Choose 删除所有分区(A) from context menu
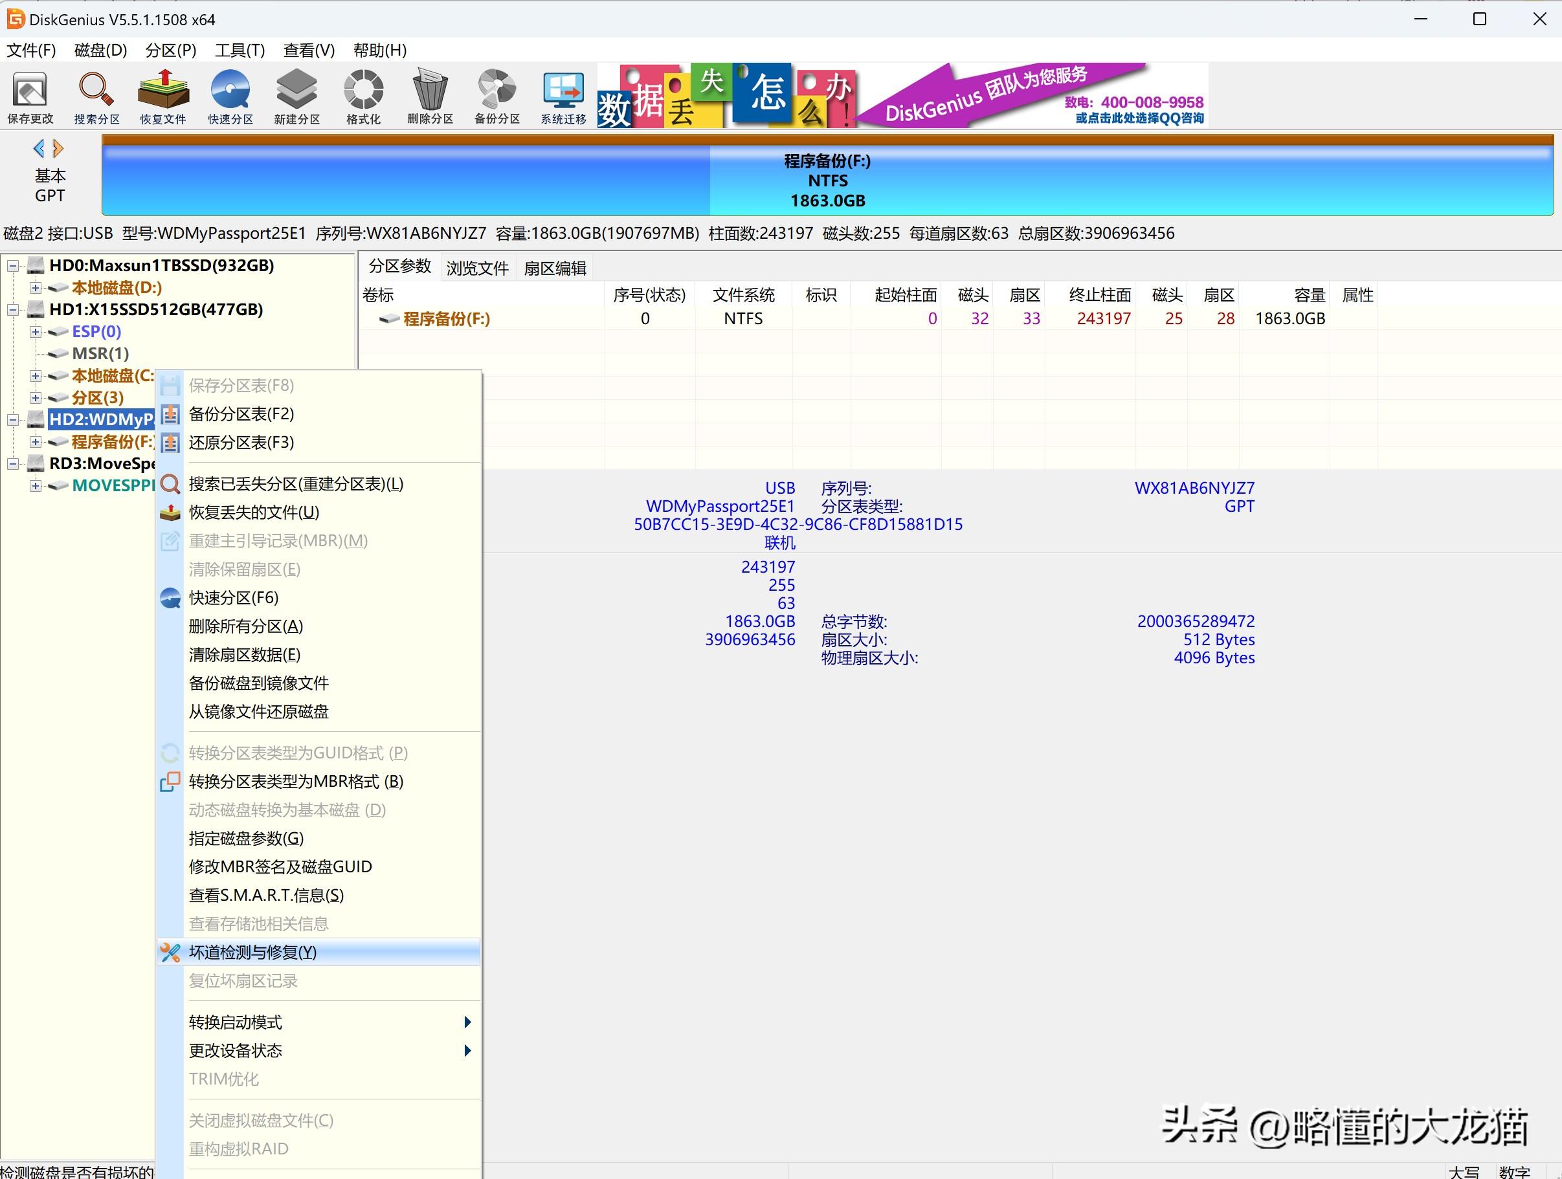Image resolution: width=1562 pixels, height=1179 pixels. (x=318, y=626)
